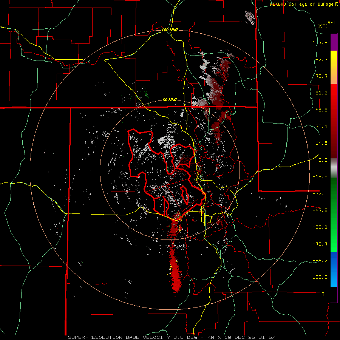
Task: Select the 76.7 velocity scale value
Action: click(321, 76)
